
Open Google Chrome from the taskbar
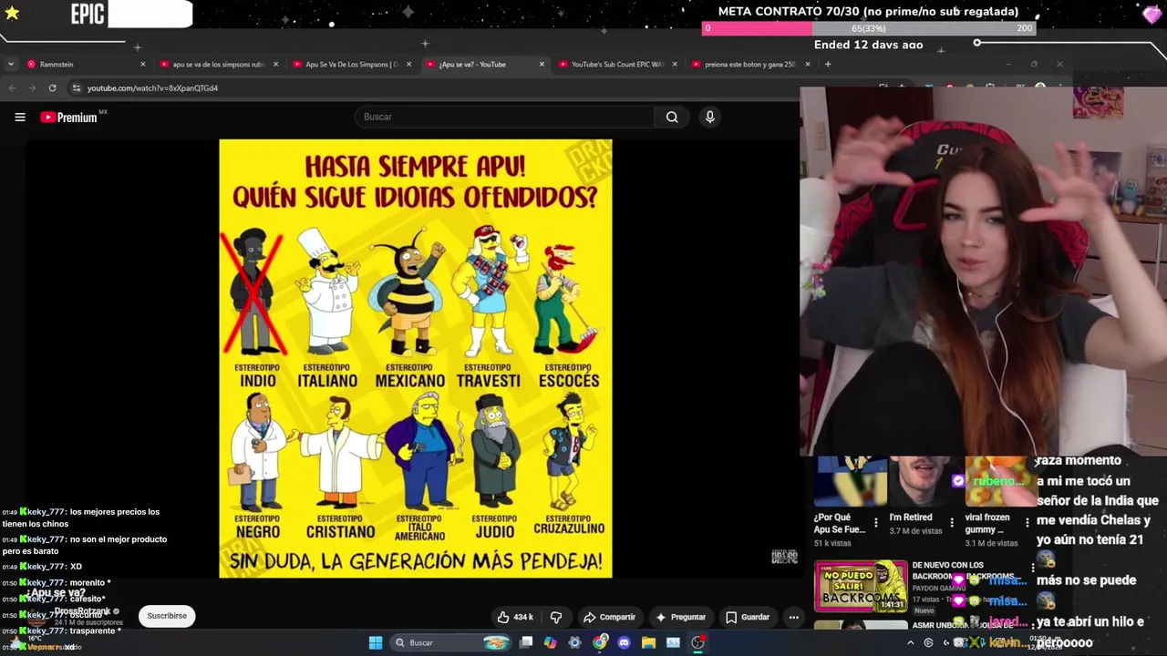pyautogui.click(x=599, y=643)
